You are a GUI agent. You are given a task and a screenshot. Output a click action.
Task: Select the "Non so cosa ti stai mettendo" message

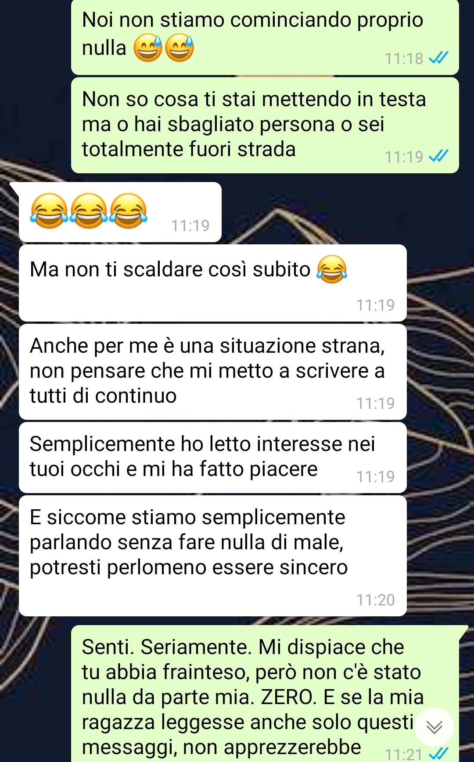pyautogui.click(x=265, y=125)
